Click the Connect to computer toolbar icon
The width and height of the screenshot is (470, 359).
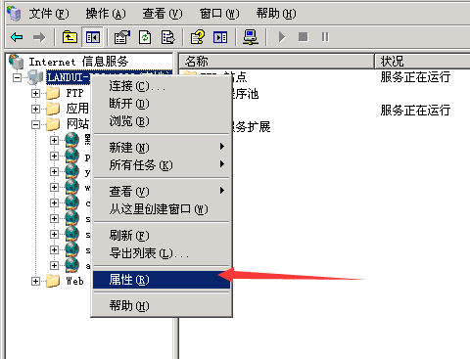pos(250,37)
